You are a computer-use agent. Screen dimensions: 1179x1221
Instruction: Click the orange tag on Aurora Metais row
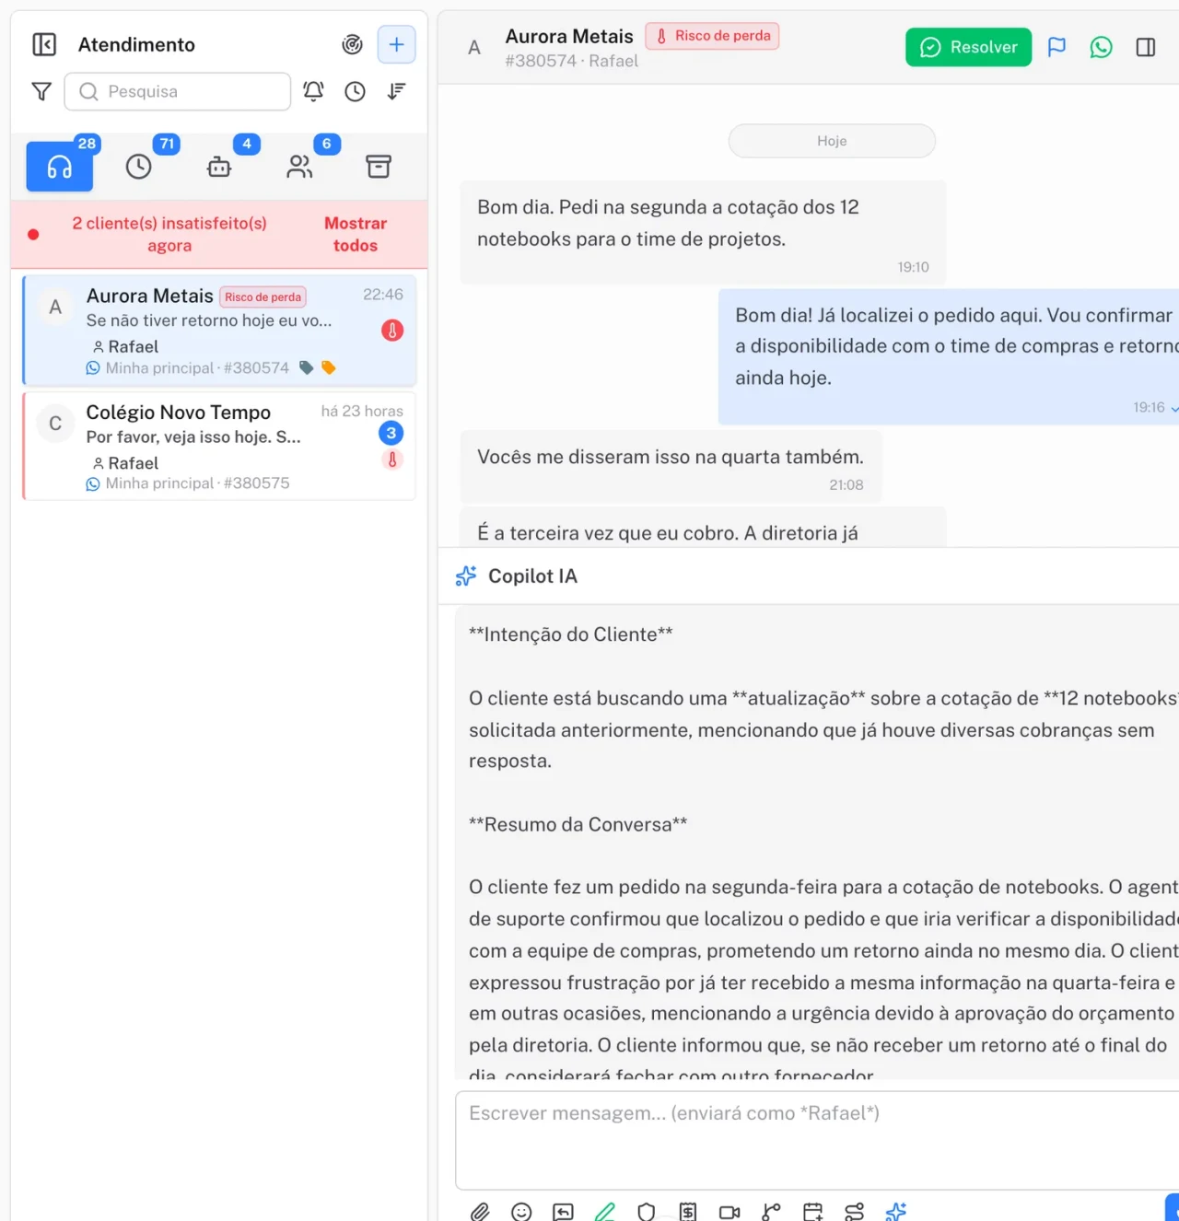328,367
